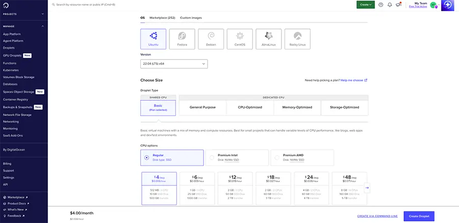Switch to the Custom images tab

(191, 18)
